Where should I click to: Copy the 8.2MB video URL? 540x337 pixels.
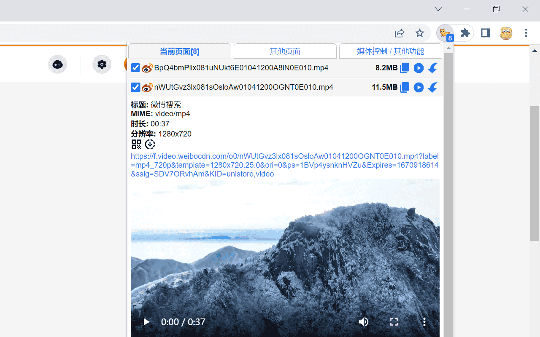(x=404, y=68)
